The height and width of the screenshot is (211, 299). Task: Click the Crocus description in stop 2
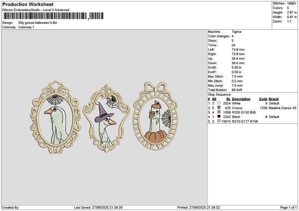click(237, 108)
